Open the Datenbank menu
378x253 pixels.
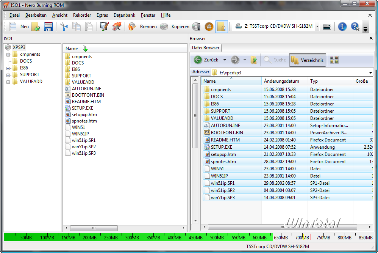point(124,15)
